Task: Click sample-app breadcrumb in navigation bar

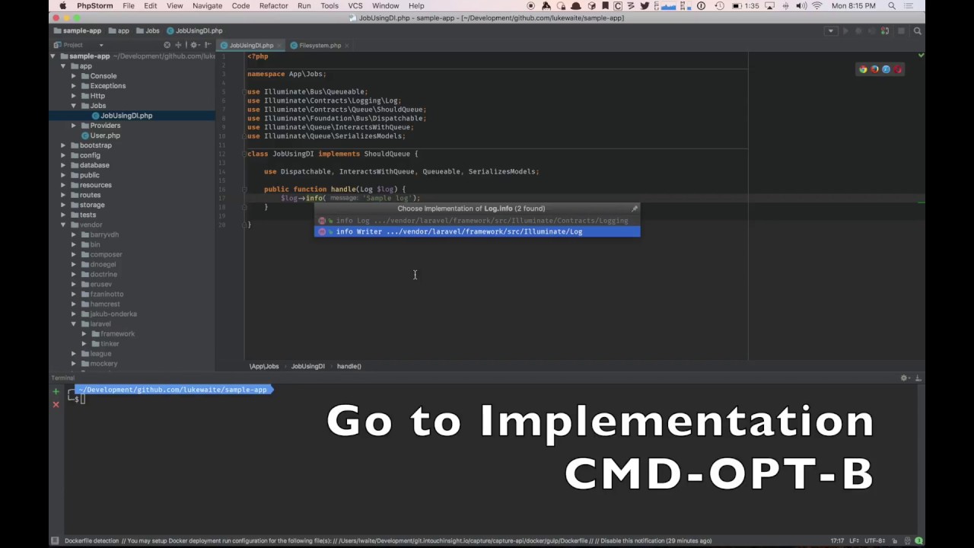Action: coord(77,31)
